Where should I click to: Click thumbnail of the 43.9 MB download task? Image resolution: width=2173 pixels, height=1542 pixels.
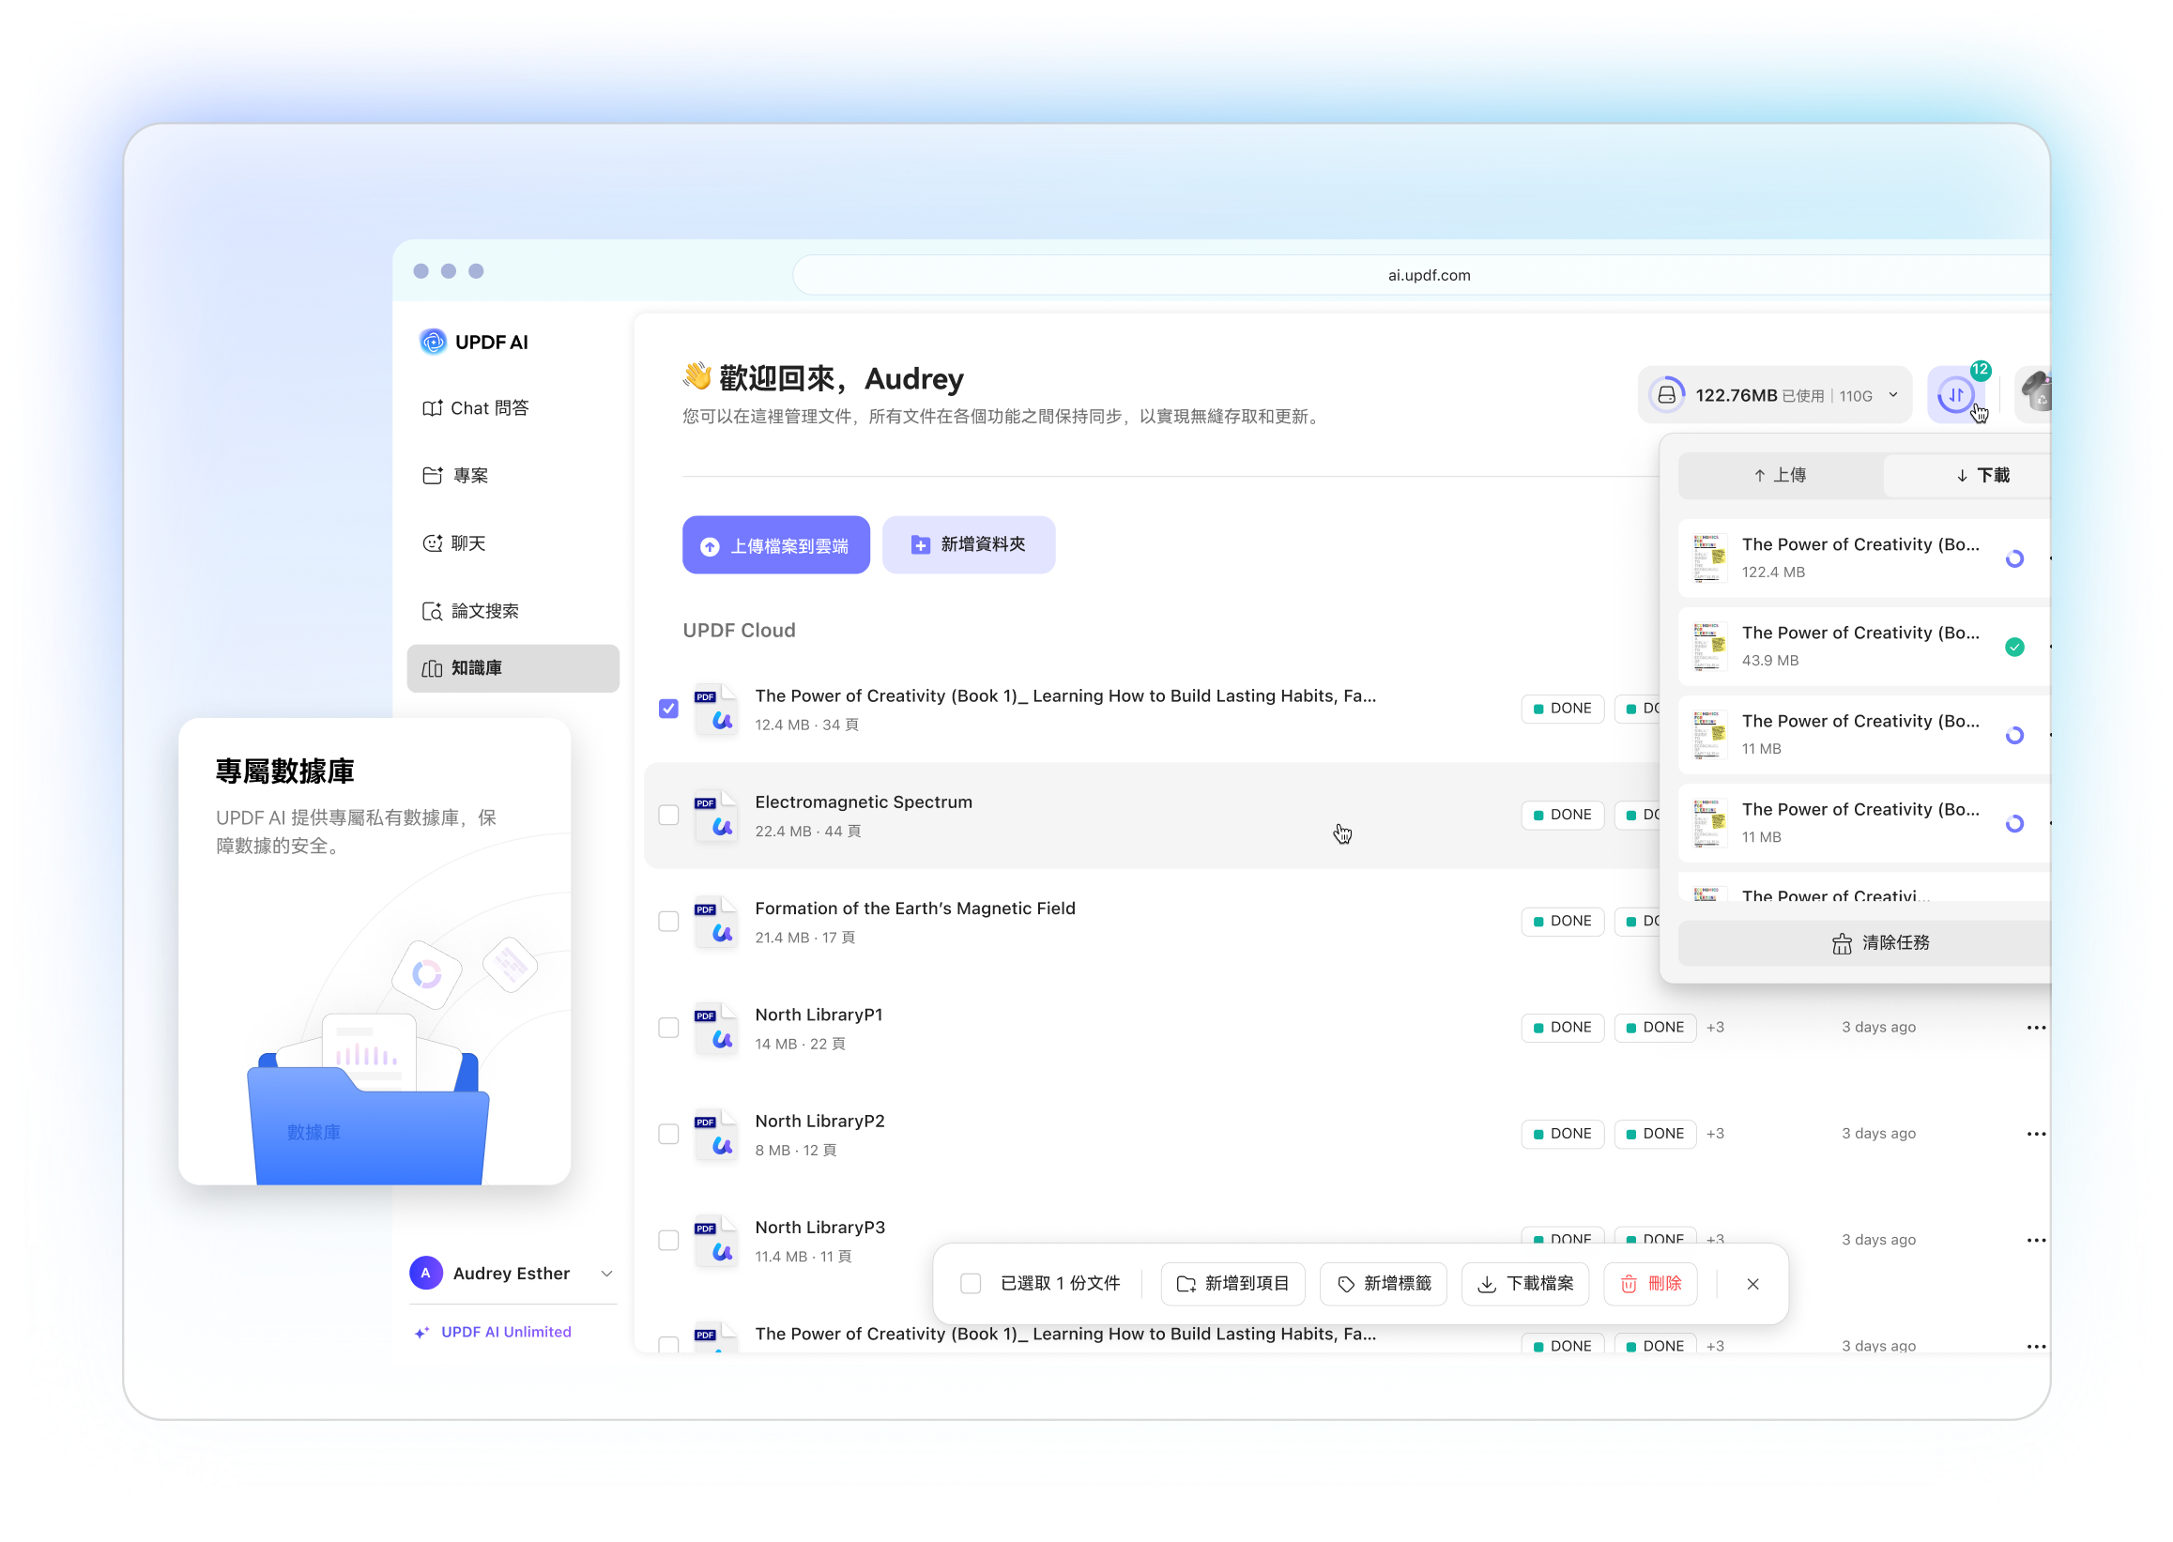click(x=1709, y=647)
